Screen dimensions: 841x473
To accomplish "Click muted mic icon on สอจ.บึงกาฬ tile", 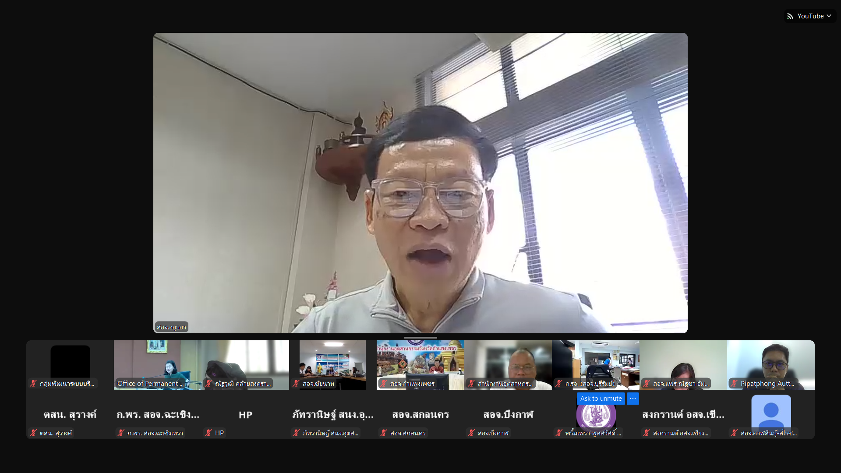I will coord(471,433).
